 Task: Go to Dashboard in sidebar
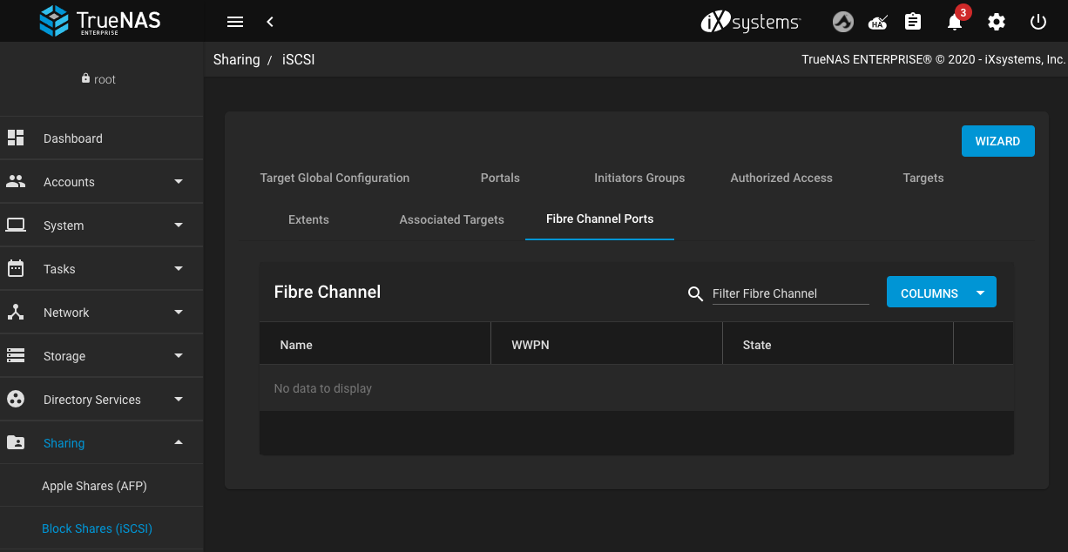pyautogui.click(x=73, y=138)
